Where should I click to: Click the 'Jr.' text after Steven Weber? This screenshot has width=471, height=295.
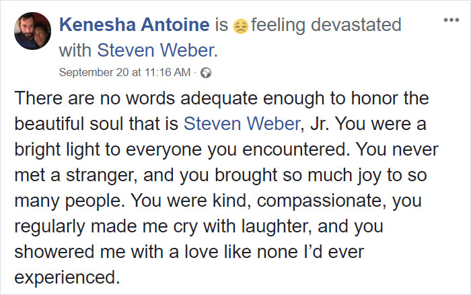tap(320, 124)
